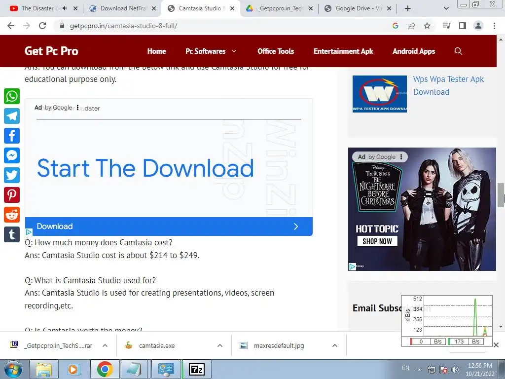Open the tab search dropdown chevron
This screenshot has width=505, height=379.
pyautogui.click(x=446, y=8)
